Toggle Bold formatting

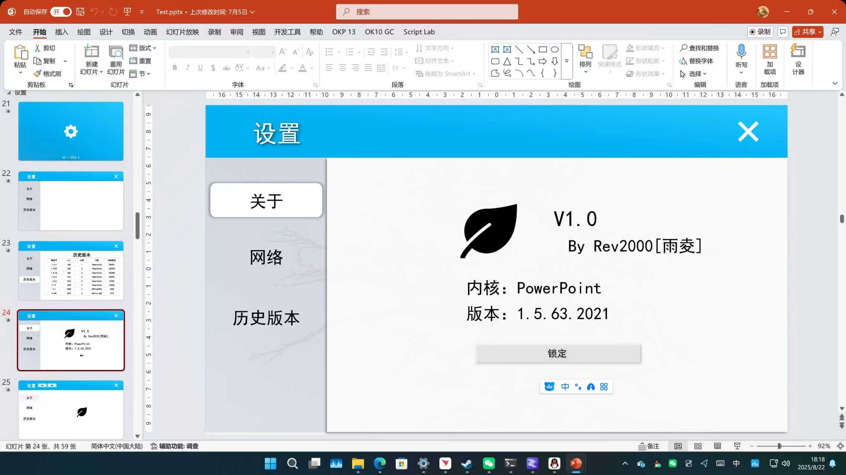[175, 68]
